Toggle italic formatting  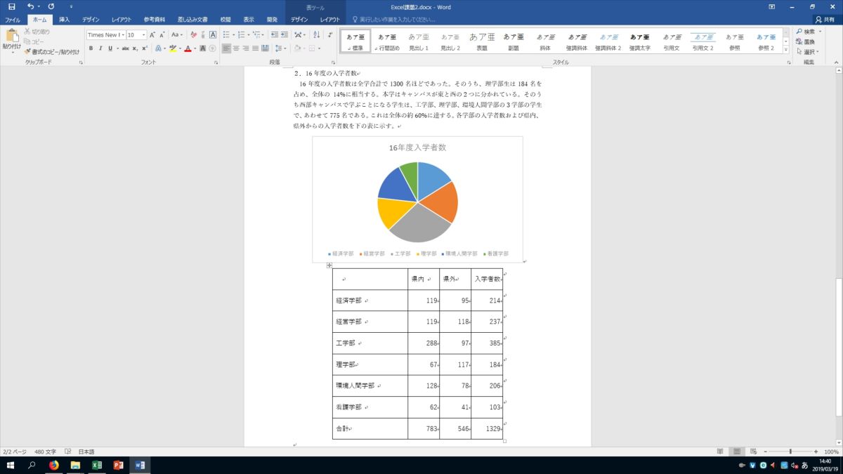coord(100,48)
